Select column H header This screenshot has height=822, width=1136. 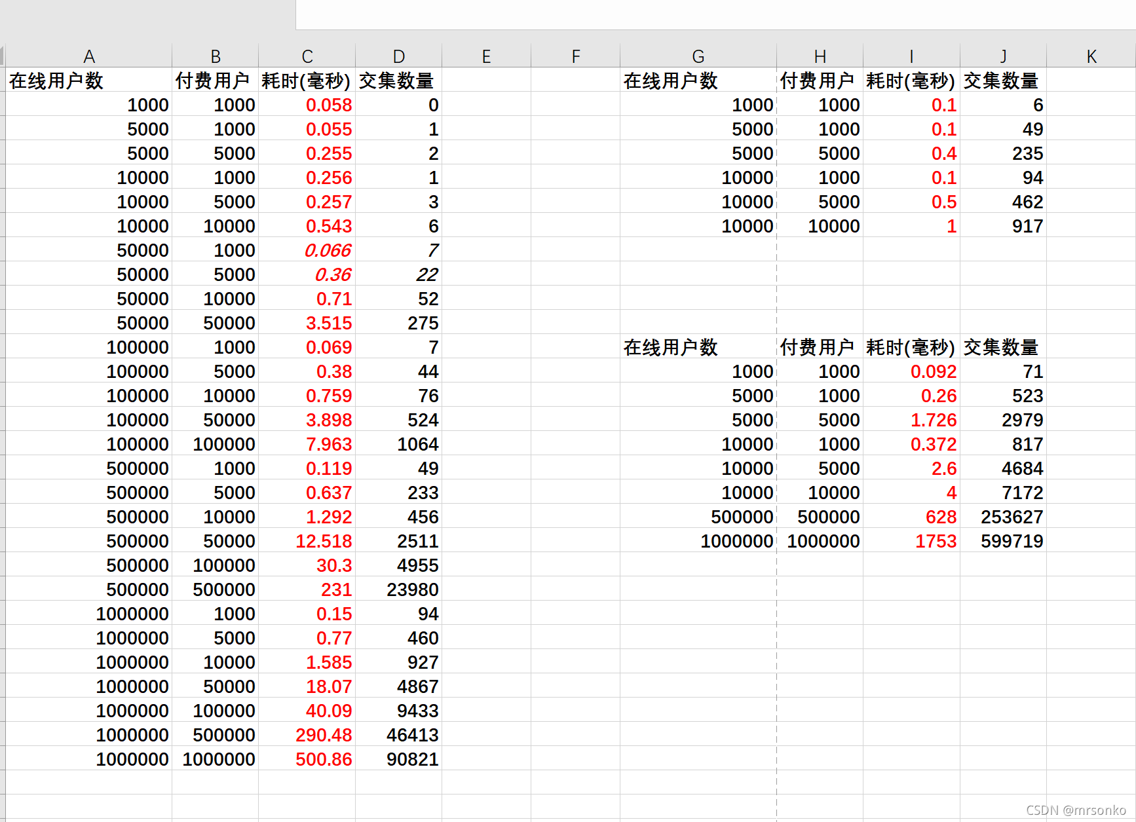click(x=820, y=56)
